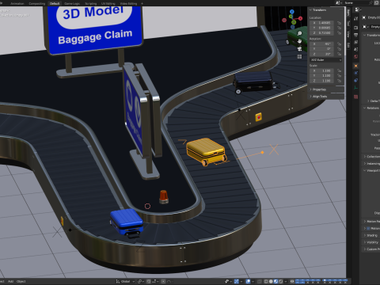380x285 pixels.
Task: Open the Object Data properties tab icon
Action: pyautogui.click(x=356, y=88)
